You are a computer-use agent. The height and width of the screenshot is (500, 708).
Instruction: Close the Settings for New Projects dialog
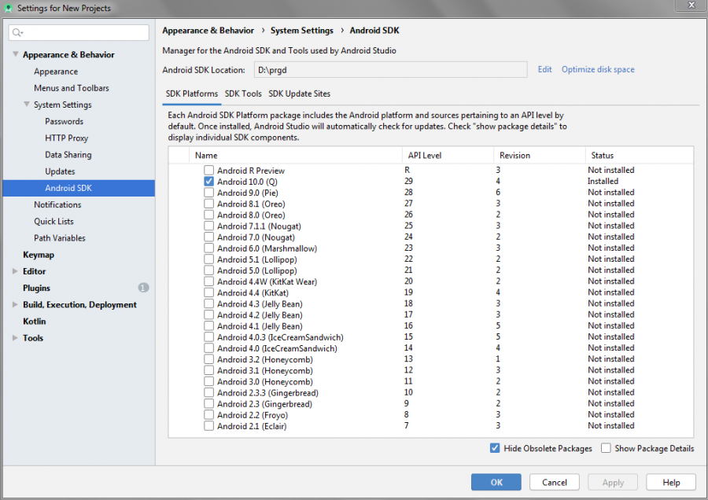pos(691,5)
